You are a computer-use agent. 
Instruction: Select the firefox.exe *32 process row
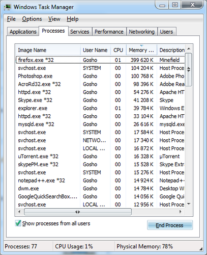100,60
